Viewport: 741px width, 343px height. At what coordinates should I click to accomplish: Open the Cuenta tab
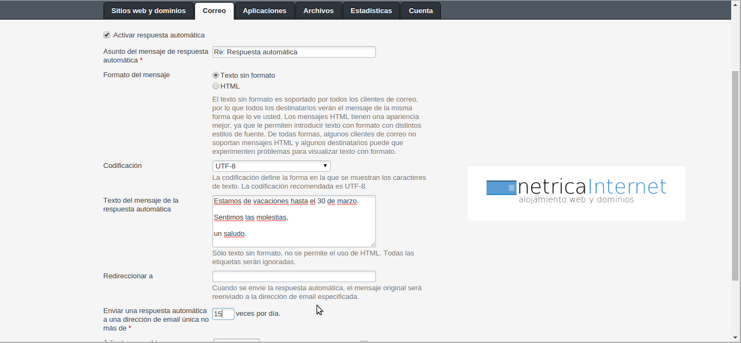pos(421,11)
